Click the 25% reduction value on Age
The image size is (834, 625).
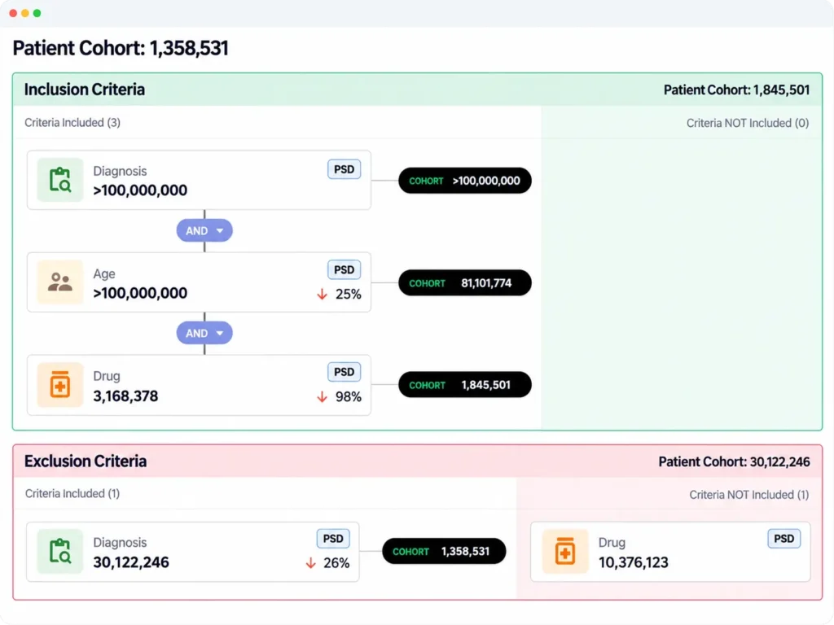click(x=349, y=295)
